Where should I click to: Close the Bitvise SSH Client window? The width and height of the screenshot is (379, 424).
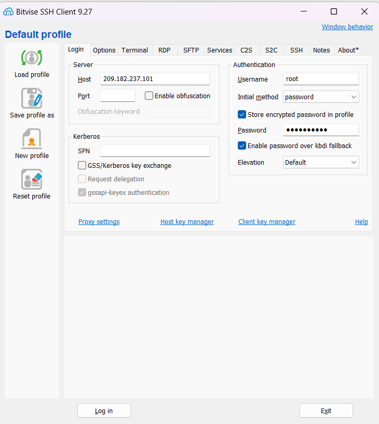click(x=364, y=11)
